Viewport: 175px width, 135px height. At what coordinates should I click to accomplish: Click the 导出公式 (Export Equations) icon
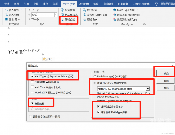[85, 10]
